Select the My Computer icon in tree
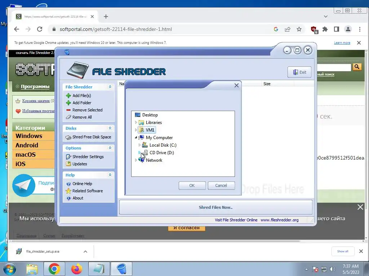This screenshot has width=369, height=276. click(x=141, y=138)
